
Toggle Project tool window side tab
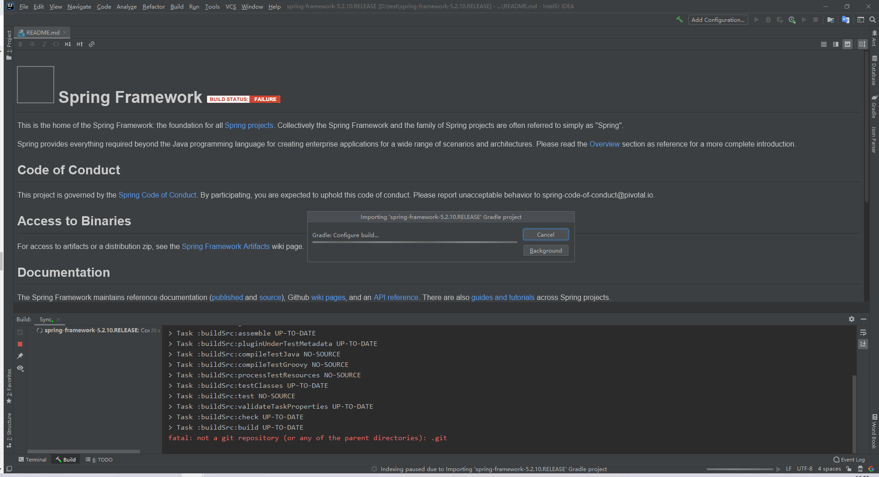[x=9, y=45]
